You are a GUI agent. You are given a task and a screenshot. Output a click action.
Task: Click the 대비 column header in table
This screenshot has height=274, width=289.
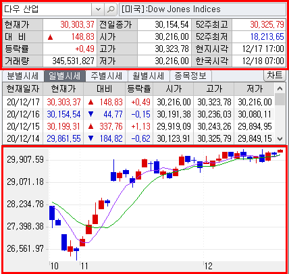tap(105, 89)
